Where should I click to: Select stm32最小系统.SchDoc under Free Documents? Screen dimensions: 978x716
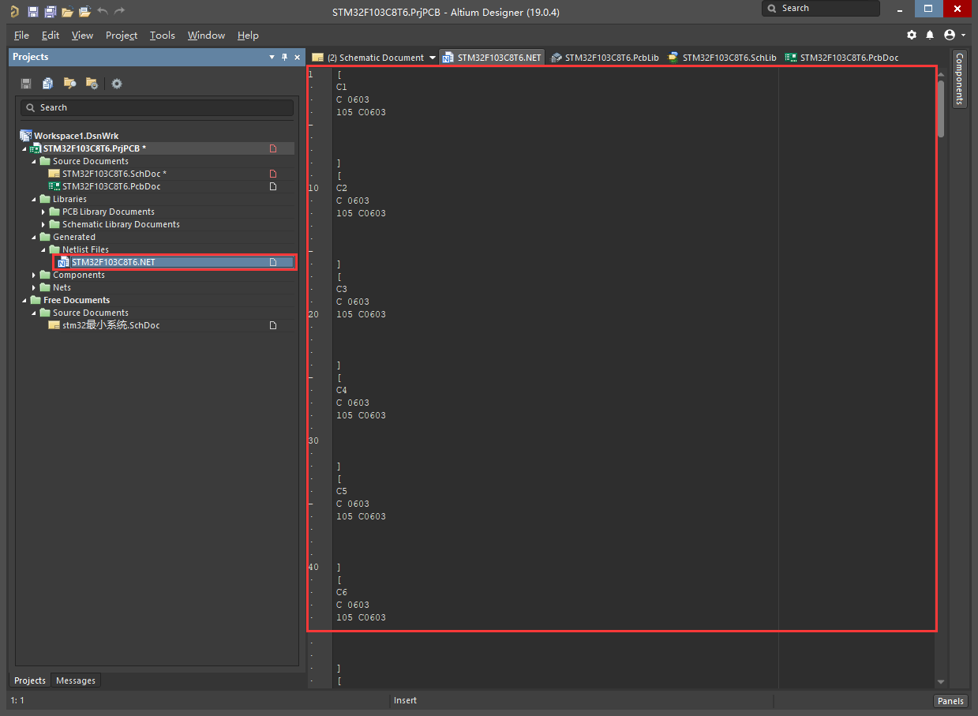click(x=111, y=325)
